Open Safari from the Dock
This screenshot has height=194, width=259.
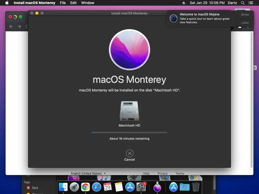pos(96,187)
